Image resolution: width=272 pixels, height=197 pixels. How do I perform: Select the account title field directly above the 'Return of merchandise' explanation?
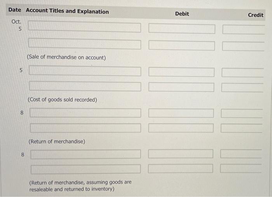[85, 128]
